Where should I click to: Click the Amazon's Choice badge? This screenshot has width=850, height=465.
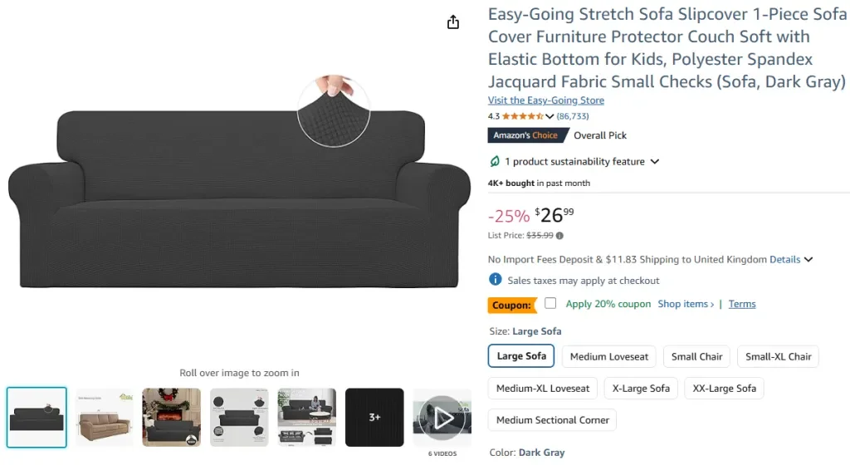coord(526,135)
